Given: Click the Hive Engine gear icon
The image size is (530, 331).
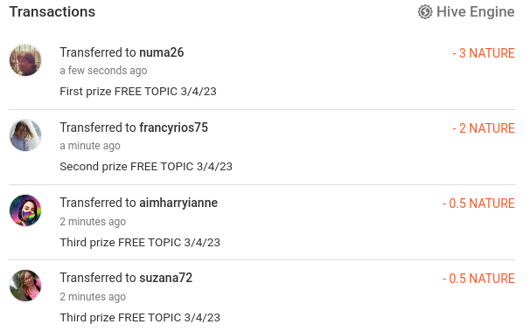Looking at the screenshot, I should [x=425, y=12].
